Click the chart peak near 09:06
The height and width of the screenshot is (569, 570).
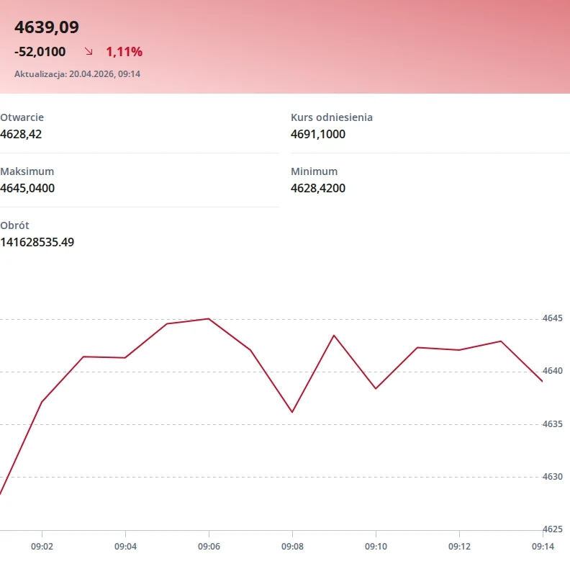(x=208, y=318)
